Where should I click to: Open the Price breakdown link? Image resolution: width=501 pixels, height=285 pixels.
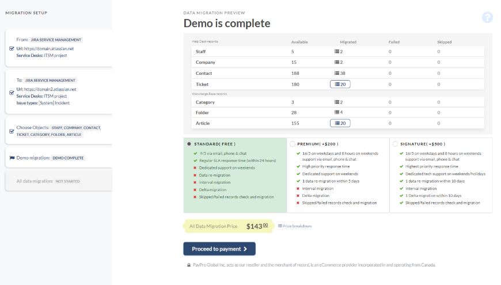coord(295,226)
